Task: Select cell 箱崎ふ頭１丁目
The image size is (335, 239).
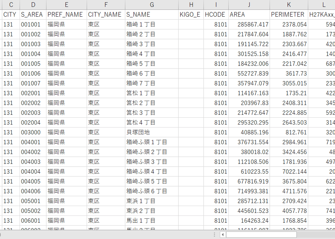Action: coord(152,142)
